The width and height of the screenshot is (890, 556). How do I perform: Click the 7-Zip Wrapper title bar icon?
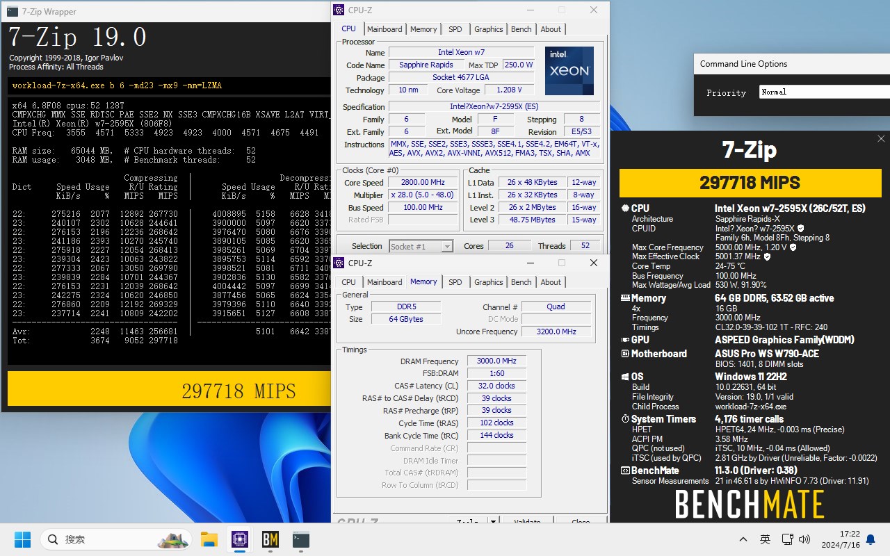pyautogui.click(x=13, y=11)
